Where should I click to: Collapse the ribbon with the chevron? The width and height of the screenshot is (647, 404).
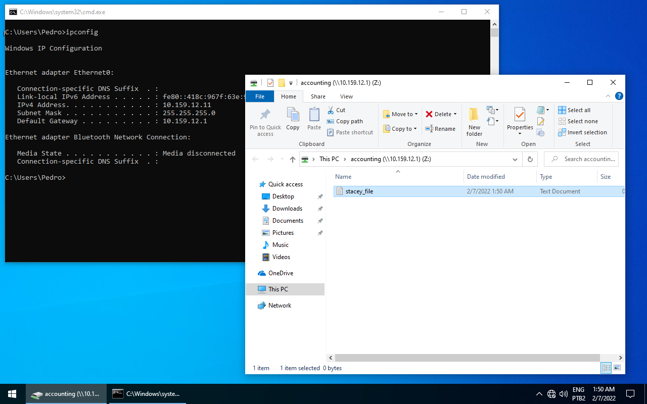pos(608,96)
